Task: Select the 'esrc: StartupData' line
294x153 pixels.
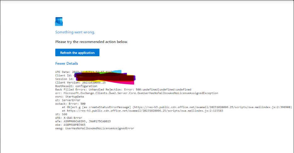Action: (x=69, y=96)
